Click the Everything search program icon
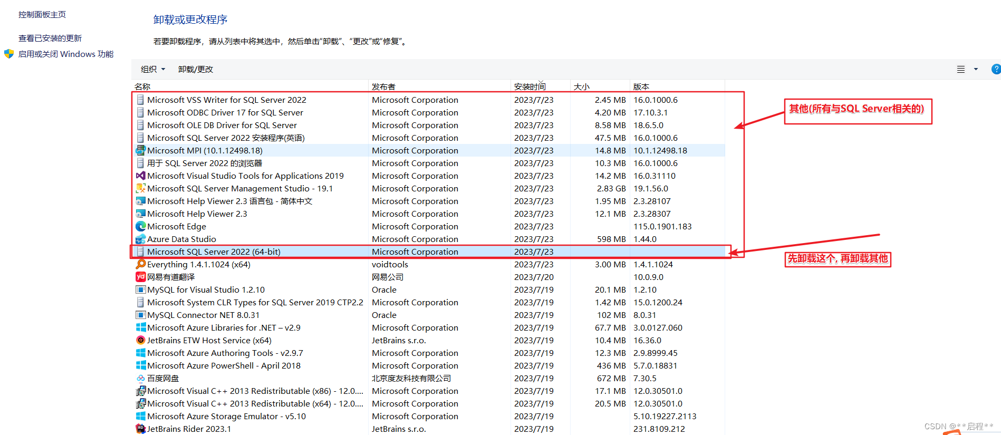Screen dimensions: 1001x435 (x=140, y=264)
